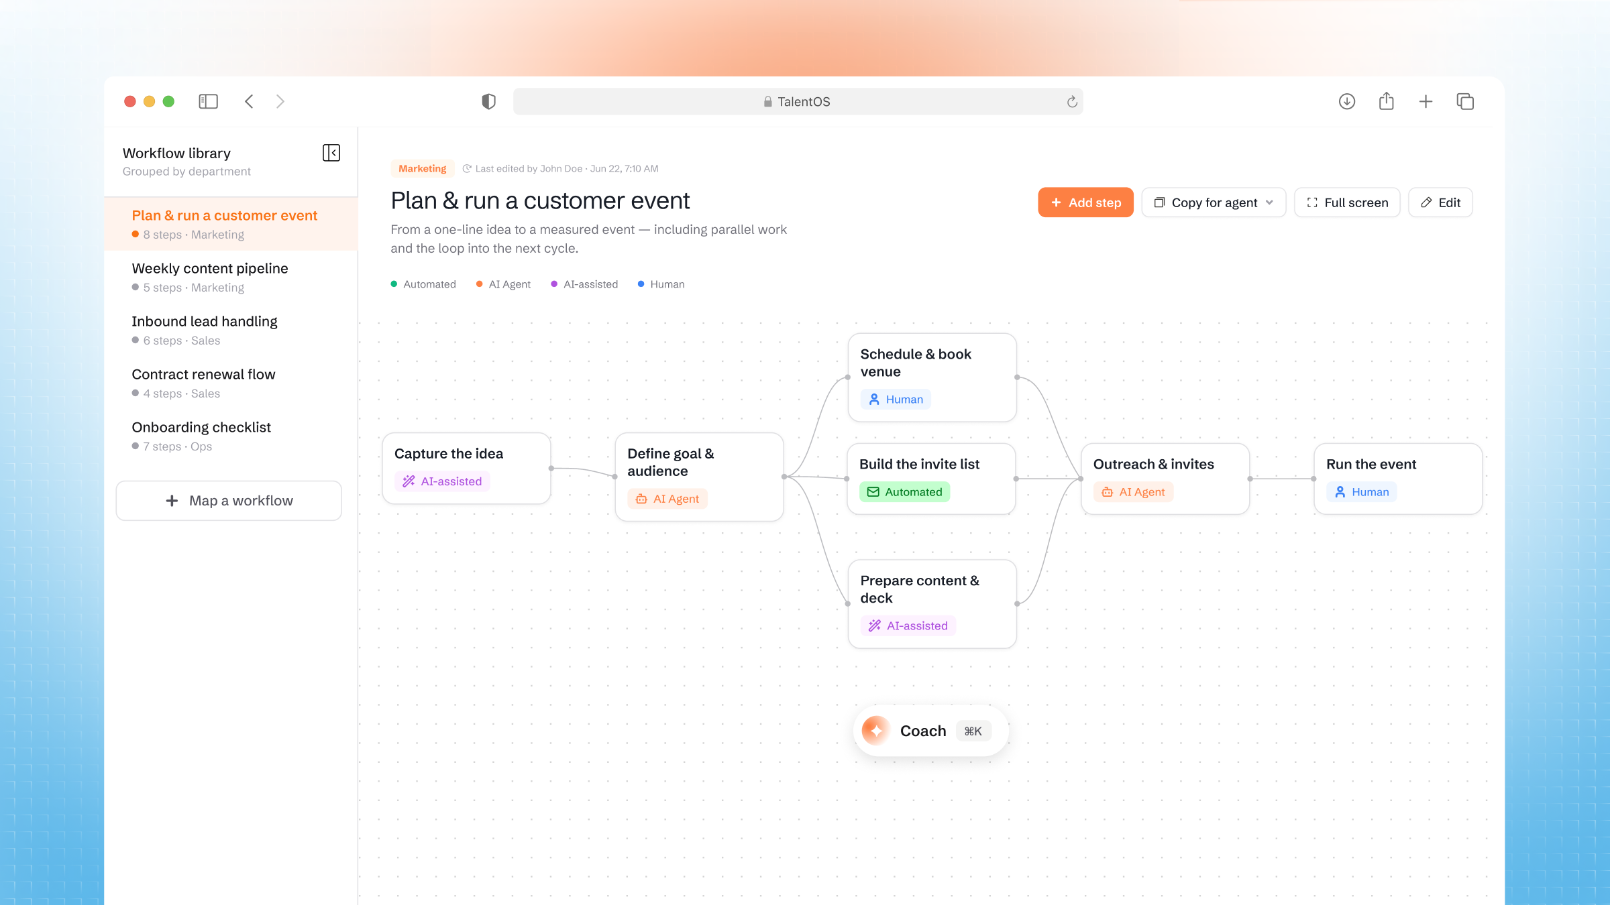
Task: Show the tab overview icon
Action: (x=1465, y=101)
